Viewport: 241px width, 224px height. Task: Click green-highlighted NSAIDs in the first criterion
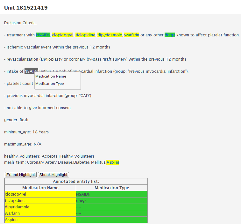[43, 35]
